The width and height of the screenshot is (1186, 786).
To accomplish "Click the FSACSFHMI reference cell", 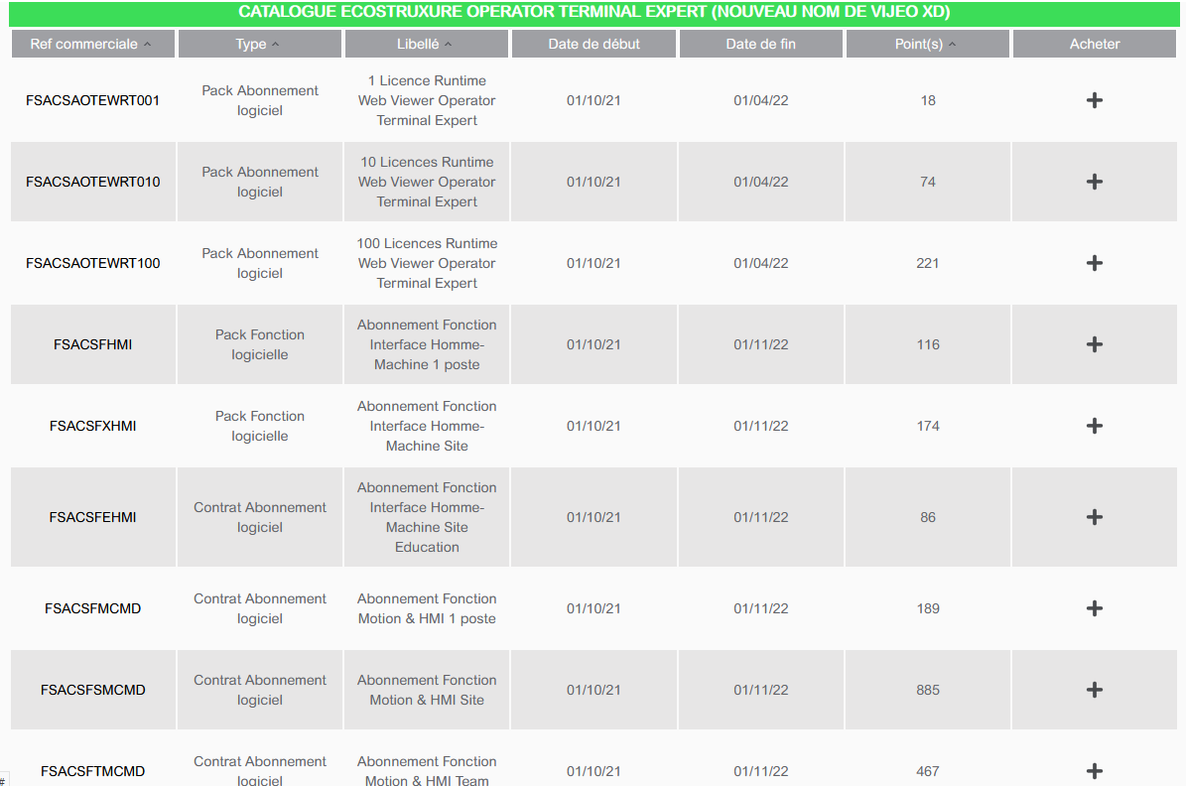I will coord(93,344).
